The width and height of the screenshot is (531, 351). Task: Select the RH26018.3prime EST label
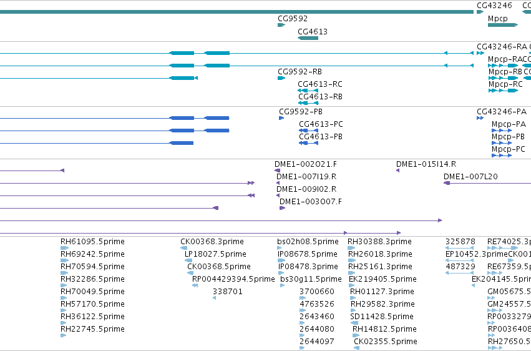coord(380,254)
